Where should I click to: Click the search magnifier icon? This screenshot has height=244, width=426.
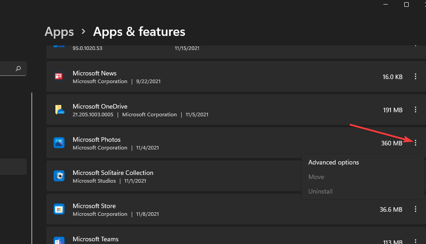(x=18, y=69)
